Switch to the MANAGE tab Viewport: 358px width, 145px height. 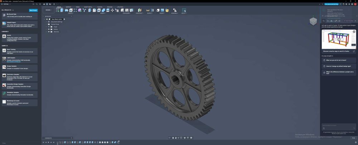tap(110, 7)
